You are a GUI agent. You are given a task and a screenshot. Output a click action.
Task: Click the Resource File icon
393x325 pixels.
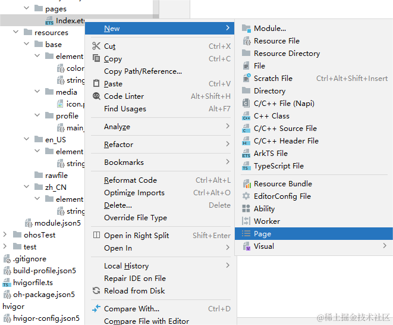[x=246, y=40]
